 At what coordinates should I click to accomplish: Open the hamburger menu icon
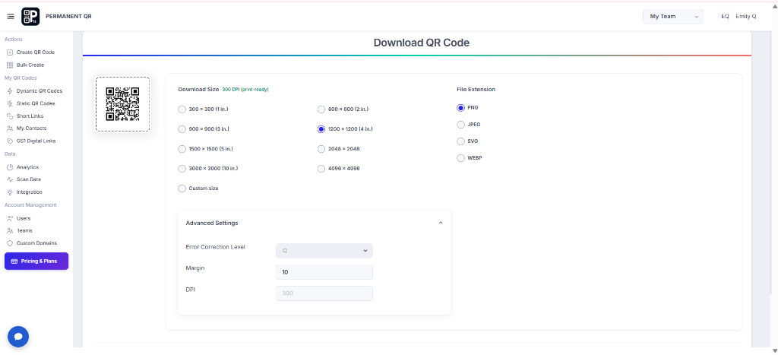(11, 17)
